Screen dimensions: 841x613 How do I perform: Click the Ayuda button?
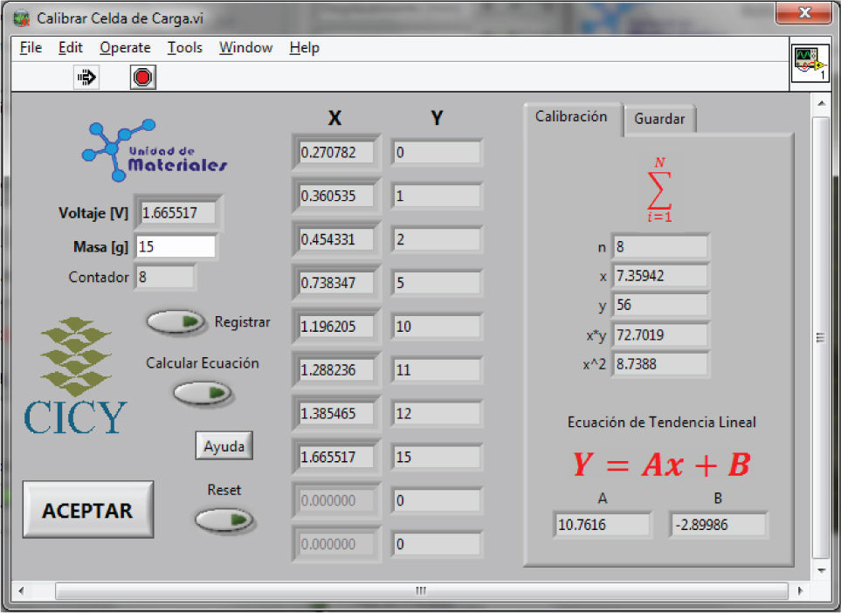pyautogui.click(x=224, y=446)
